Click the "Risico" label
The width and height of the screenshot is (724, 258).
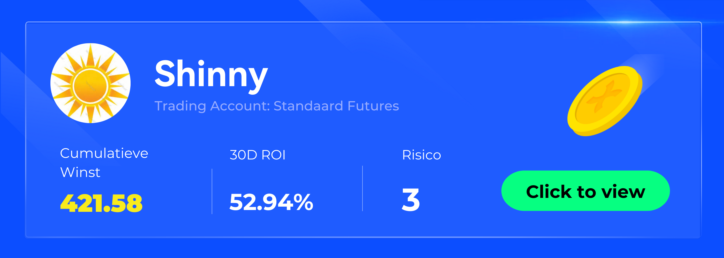(x=421, y=155)
